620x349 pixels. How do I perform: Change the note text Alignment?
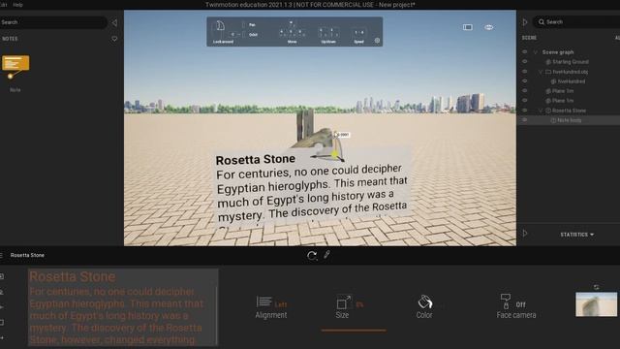pos(271,307)
